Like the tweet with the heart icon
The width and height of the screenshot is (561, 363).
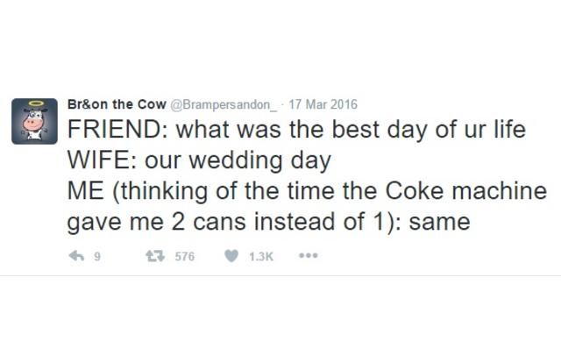click(233, 257)
